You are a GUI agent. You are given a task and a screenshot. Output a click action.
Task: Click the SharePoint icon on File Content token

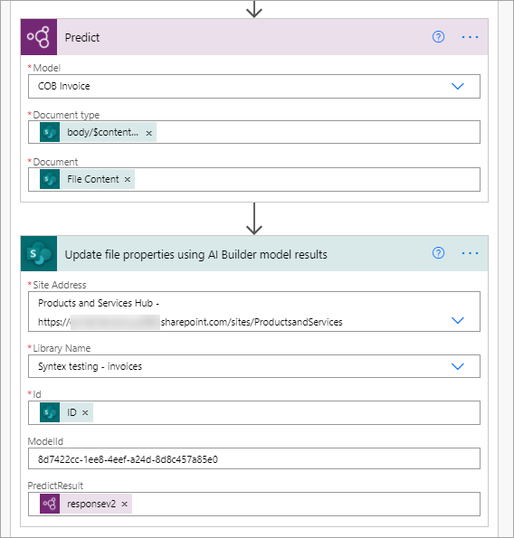50,179
